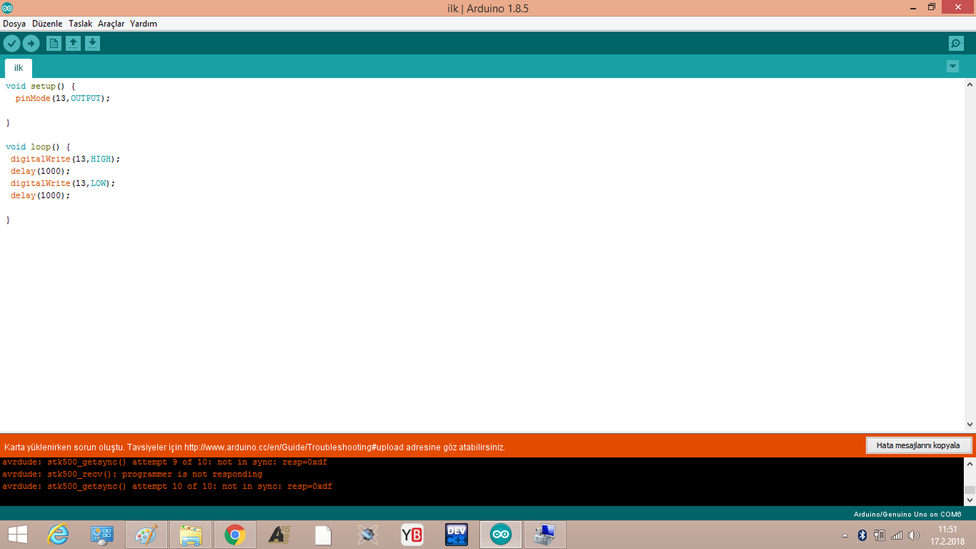Click the battery/power tray icon
Image resolution: width=976 pixels, height=549 pixels.
coord(879,535)
